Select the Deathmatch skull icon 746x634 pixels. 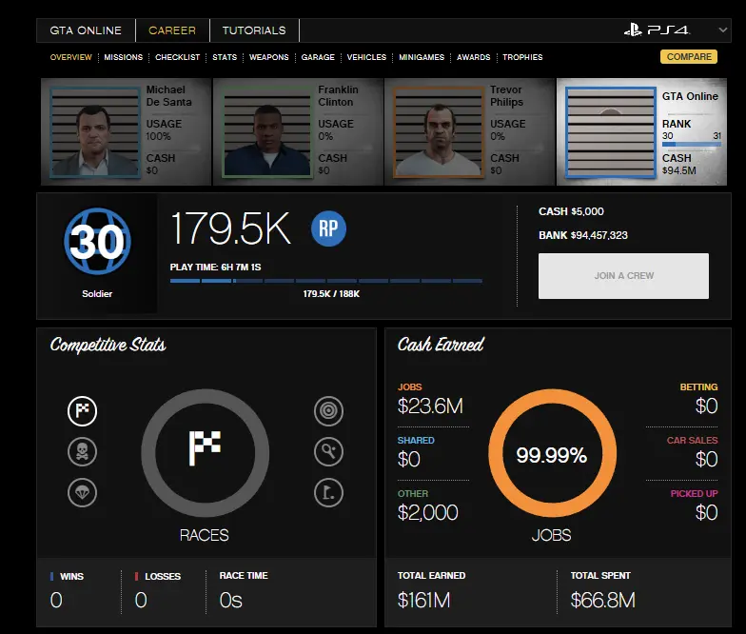click(x=82, y=451)
